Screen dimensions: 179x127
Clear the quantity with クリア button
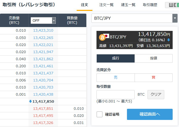click(156, 94)
